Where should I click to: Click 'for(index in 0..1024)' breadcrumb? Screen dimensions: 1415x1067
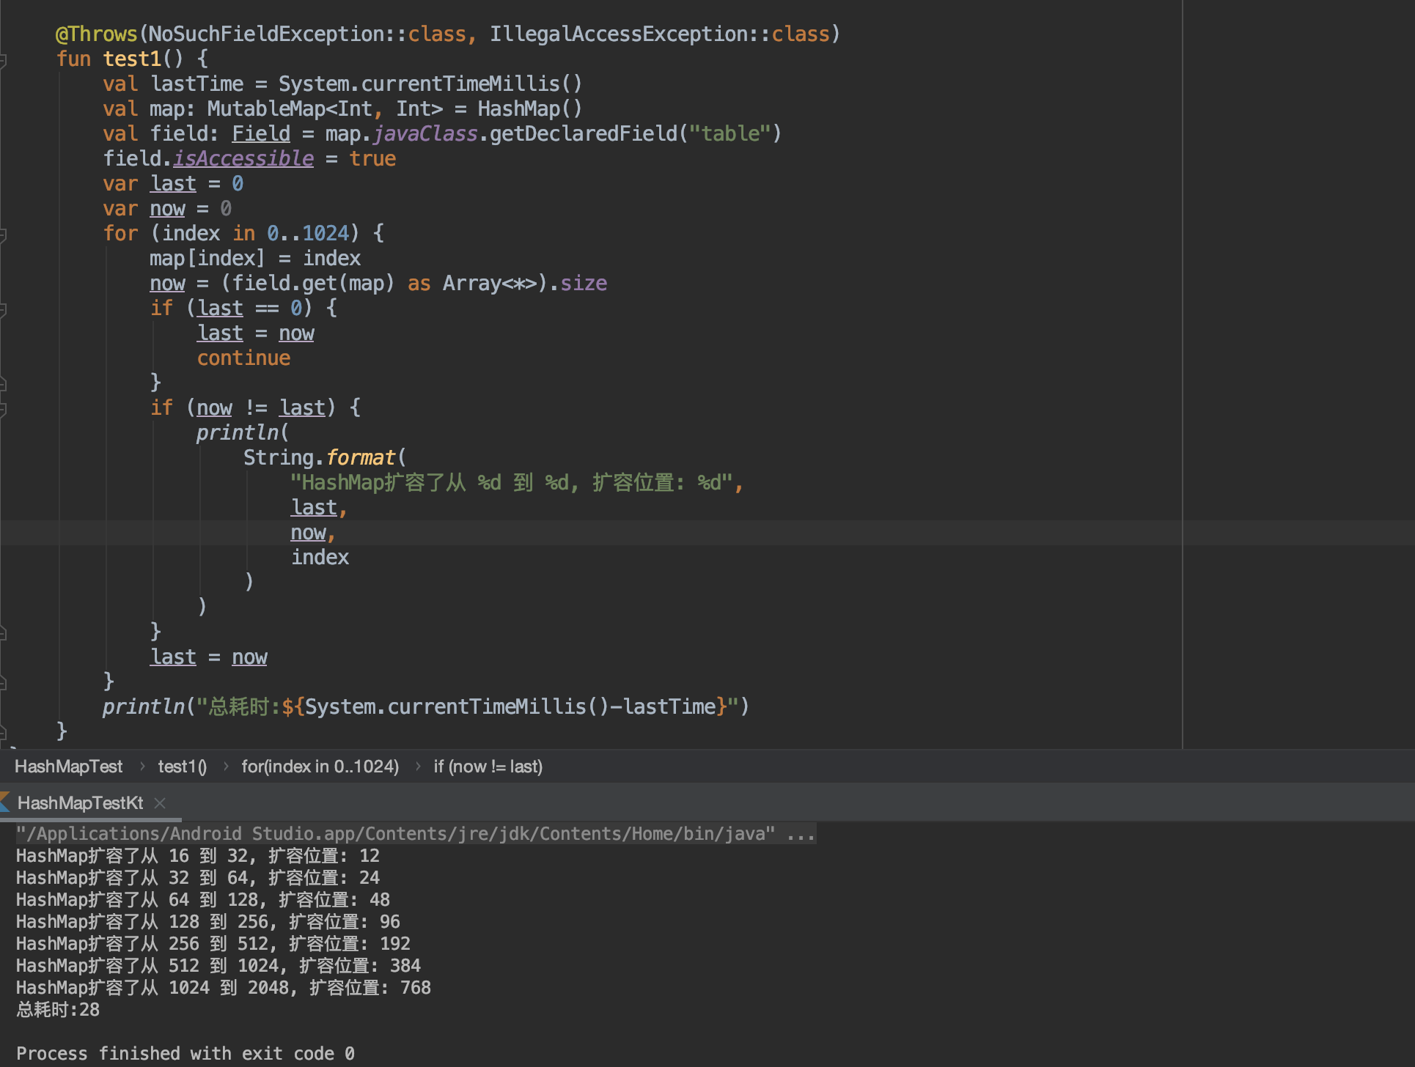(320, 767)
